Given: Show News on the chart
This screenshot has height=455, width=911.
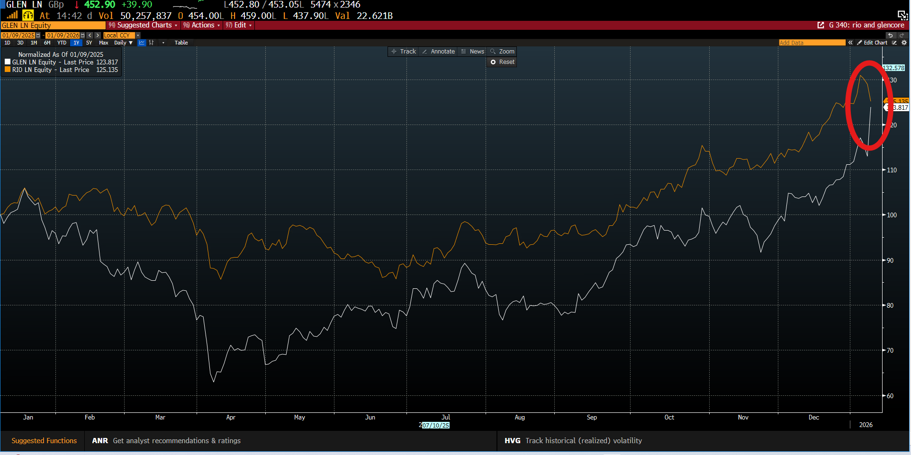Looking at the screenshot, I should pyautogui.click(x=472, y=52).
